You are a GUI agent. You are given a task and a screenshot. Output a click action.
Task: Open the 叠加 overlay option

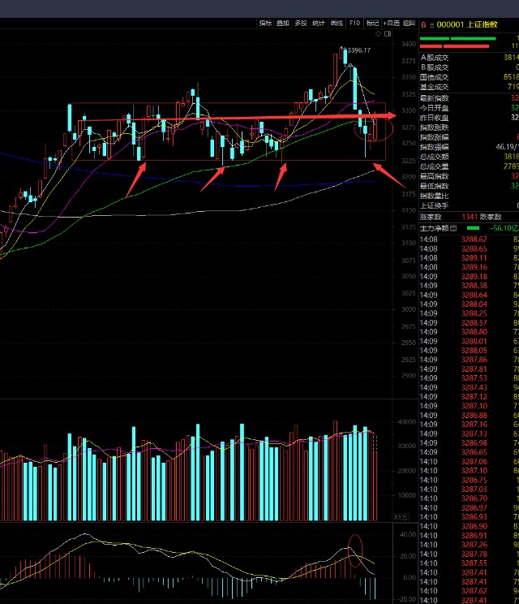282,24
